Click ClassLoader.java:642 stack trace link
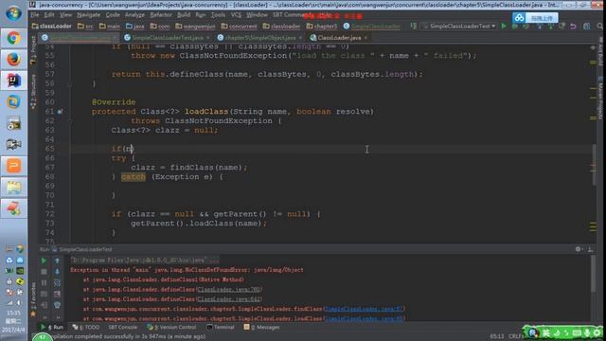The width and height of the screenshot is (606, 341). tap(229, 299)
